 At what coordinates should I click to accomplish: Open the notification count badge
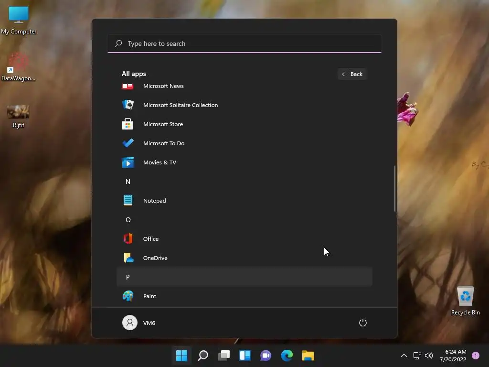coord(476,356)
